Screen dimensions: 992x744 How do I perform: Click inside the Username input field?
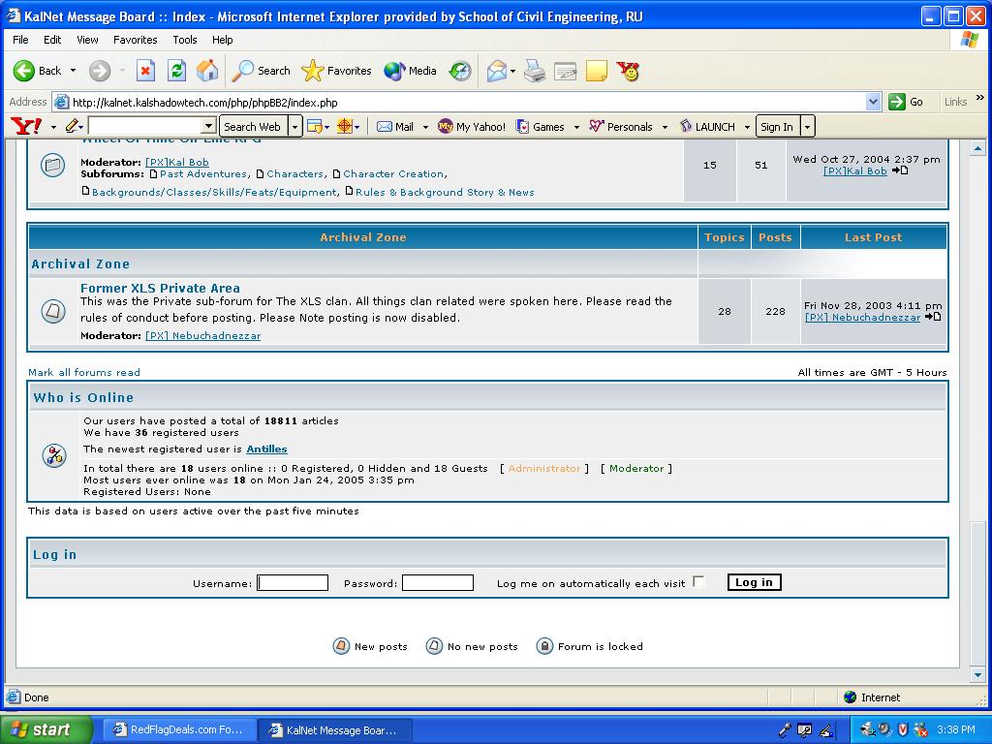[x=293, y=582]
